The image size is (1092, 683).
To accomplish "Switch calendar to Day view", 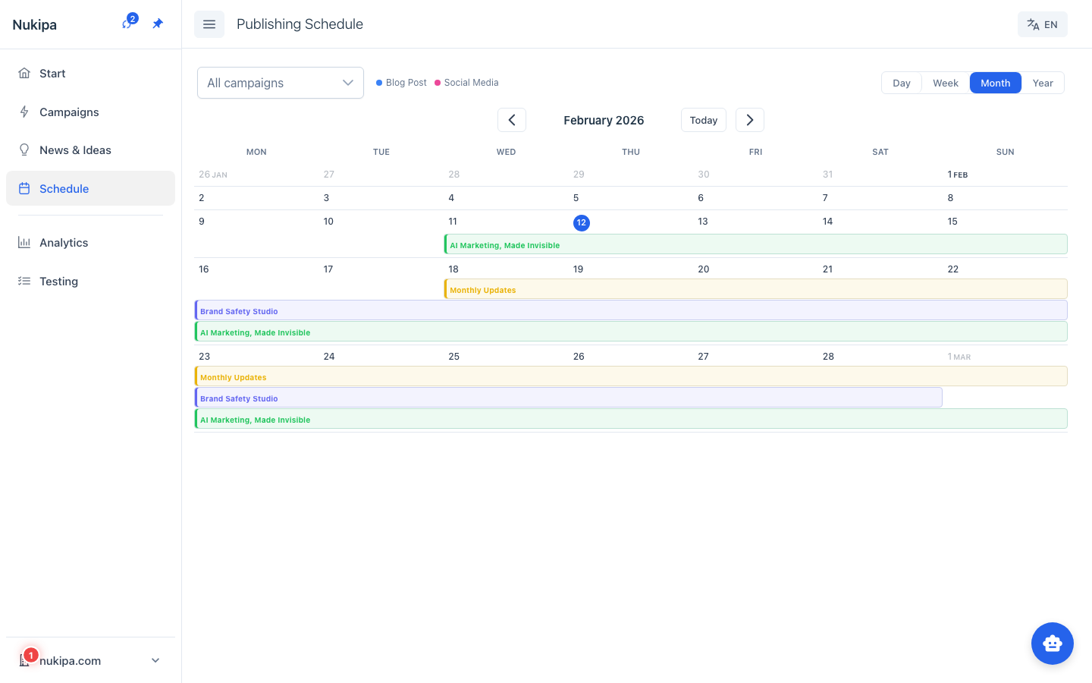I will click(x=901, y=83).
